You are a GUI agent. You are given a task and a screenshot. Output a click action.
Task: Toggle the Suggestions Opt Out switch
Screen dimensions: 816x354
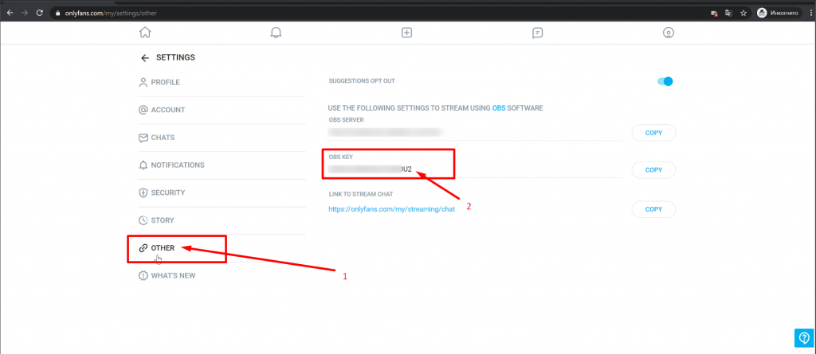point(665,82)
